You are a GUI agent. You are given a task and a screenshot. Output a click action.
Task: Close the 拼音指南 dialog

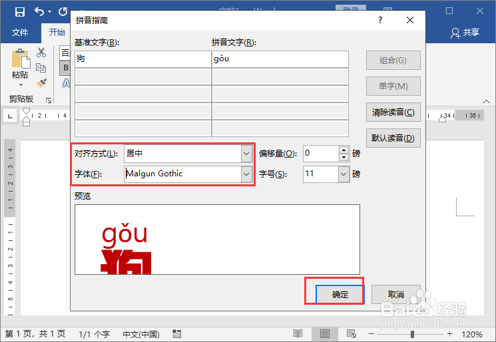click(x=410, y=20)
